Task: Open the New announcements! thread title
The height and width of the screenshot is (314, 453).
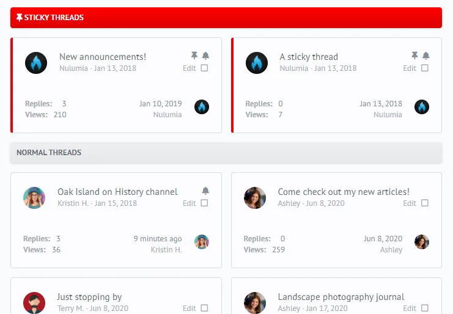Action: click(103, 57)
